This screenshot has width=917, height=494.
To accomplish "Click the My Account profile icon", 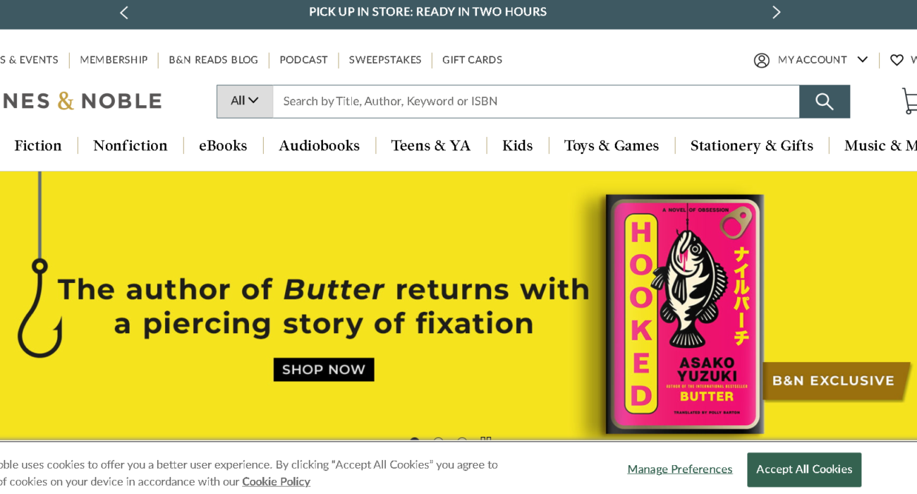I will (x=762, y=60).
